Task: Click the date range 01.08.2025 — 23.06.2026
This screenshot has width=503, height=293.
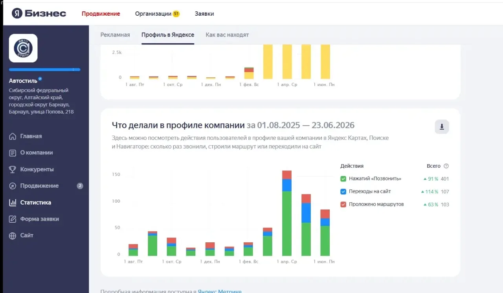Action: click(x=301, y=125)
